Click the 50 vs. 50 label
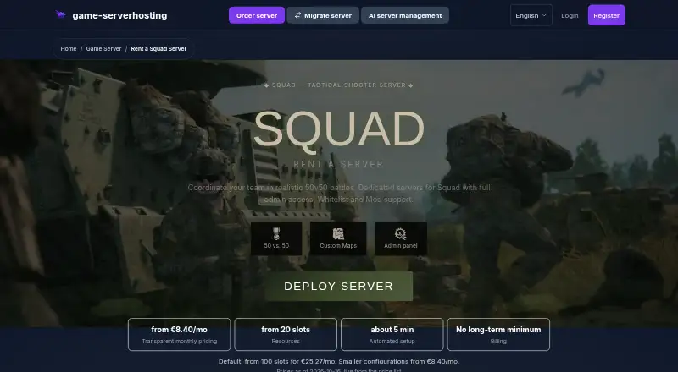The height and width of the screenshot is (372, 678). point(276,245)
